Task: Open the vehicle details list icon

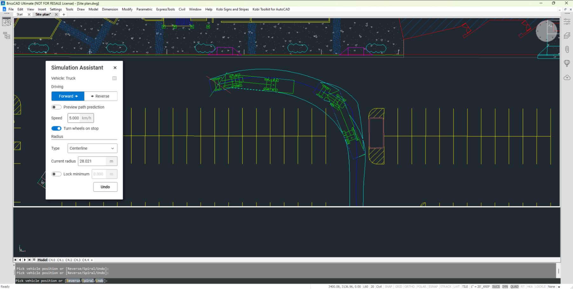Action: pos(114,78)
